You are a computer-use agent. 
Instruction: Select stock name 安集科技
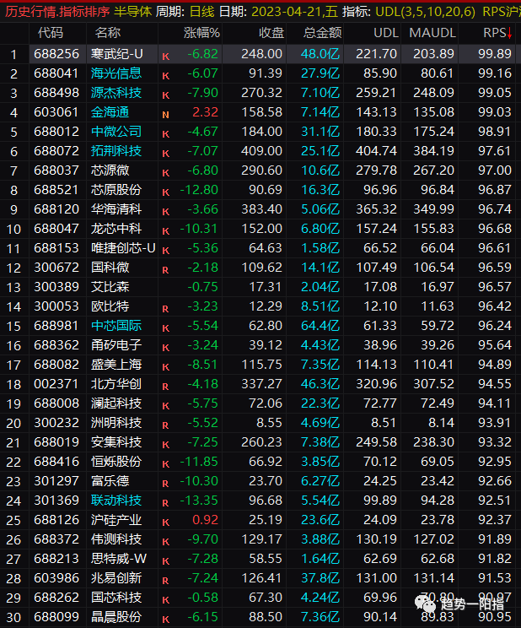click(116, 442)
